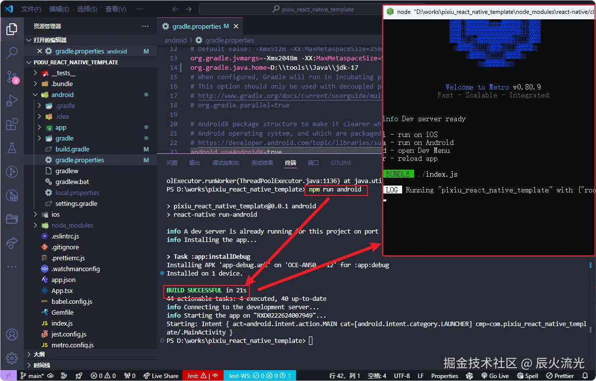Expand the .idea folder
Image resolution: width=596 pixels, height=381 pixels.
90,116
